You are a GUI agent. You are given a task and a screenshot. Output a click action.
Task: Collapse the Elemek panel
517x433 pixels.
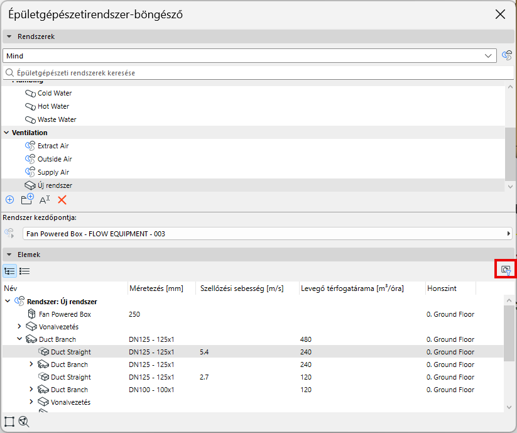click(9, 255)
